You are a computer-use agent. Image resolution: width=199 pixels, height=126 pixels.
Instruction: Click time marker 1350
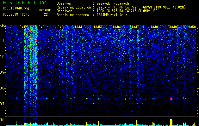point(192,27)
